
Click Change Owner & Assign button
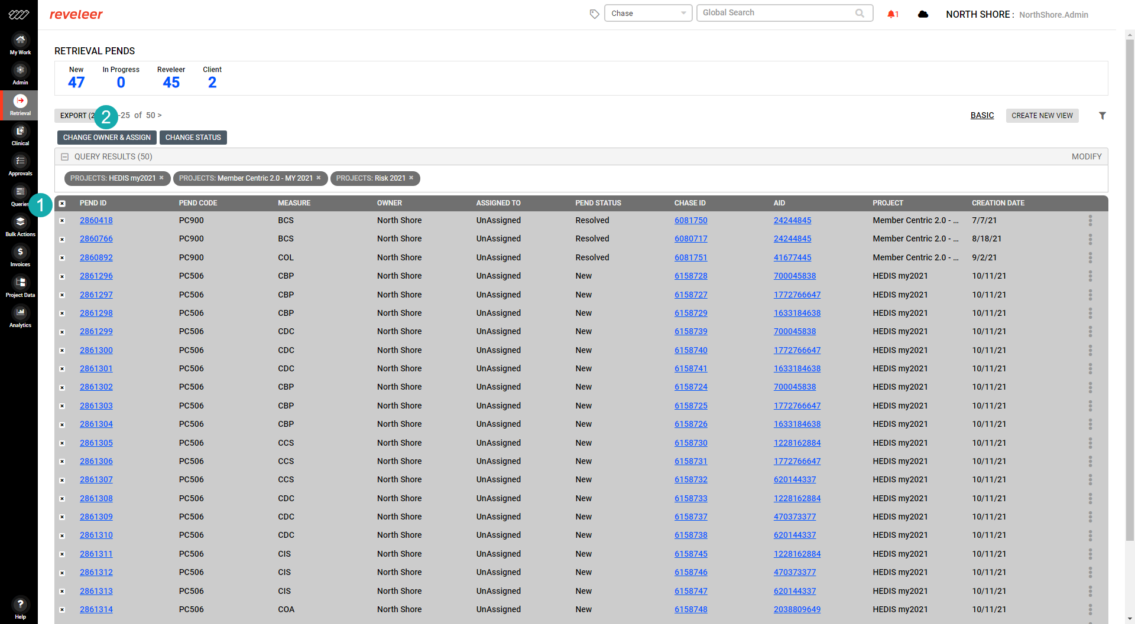pos(107,138)
